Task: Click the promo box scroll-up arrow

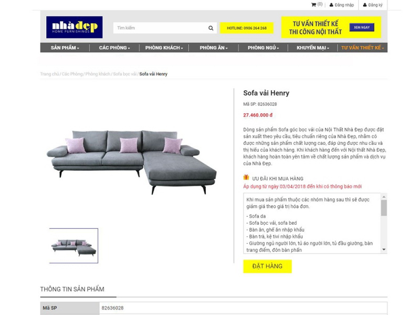Action: point(384,197)
